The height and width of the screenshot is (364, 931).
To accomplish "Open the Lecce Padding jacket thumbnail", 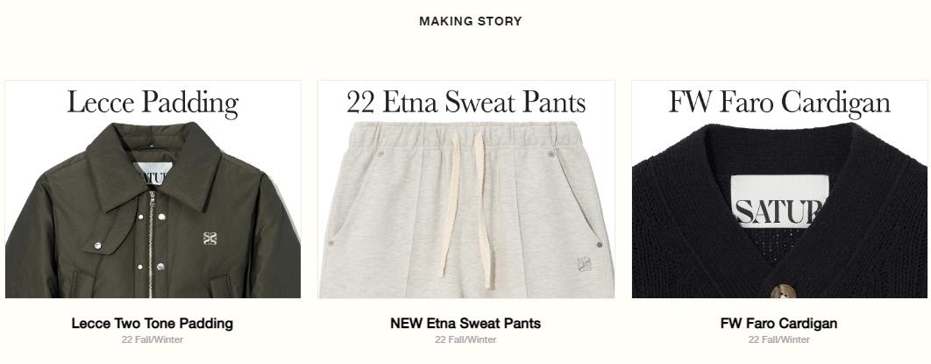I will (x=153, y=189).
